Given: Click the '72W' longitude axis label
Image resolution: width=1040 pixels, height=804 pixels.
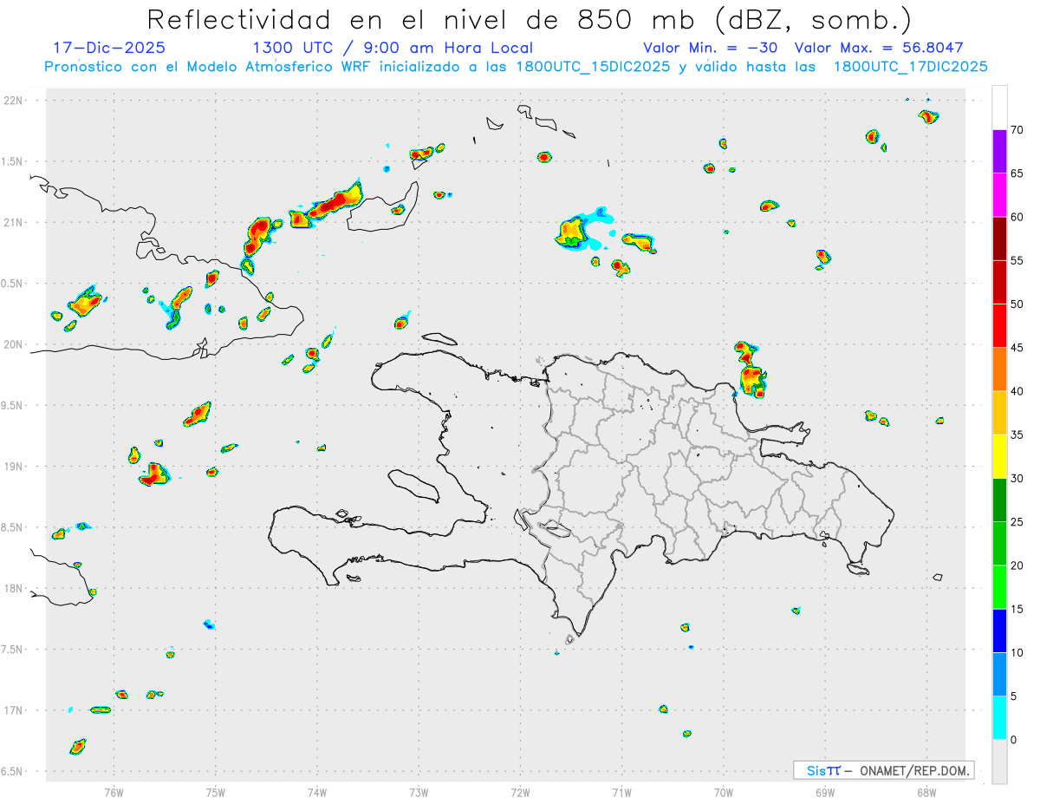Looking at the screenshot, I should pos(520,792).
